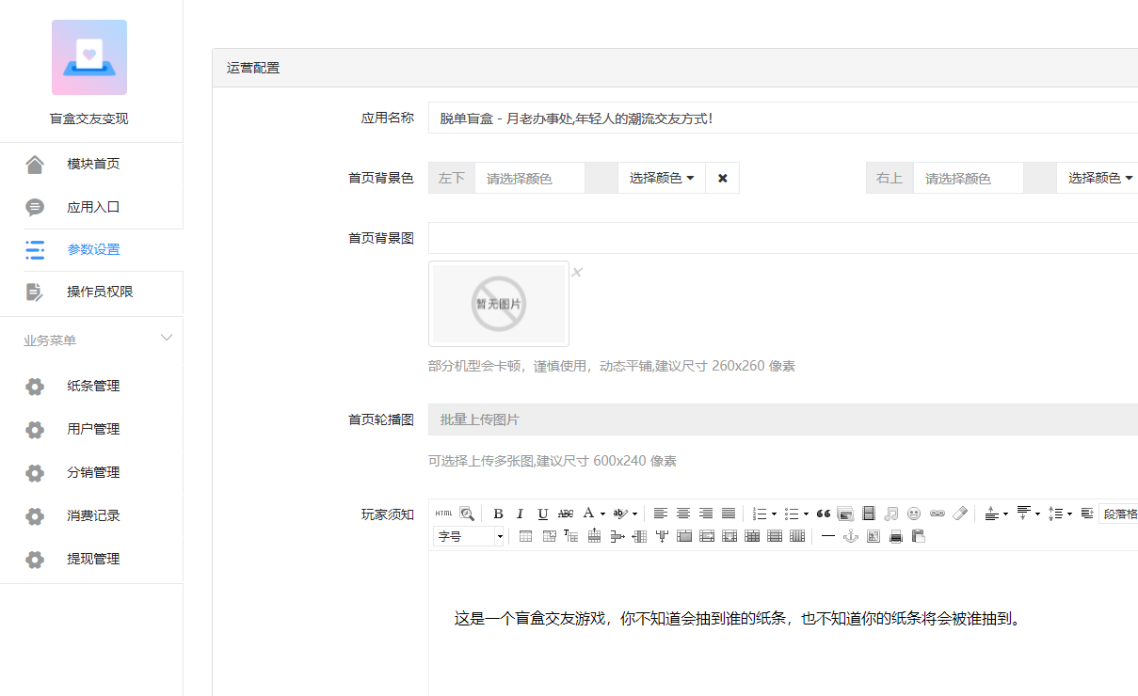1138x696 pixels.
Task: Print editor content with printer icon
Action: pos(896,536)
